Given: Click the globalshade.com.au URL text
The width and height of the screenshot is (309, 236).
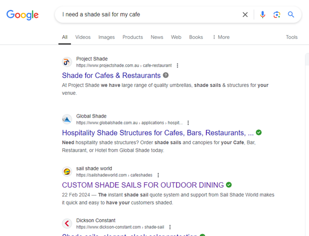Looking at the screenshot, I should [x=129, y=123].
